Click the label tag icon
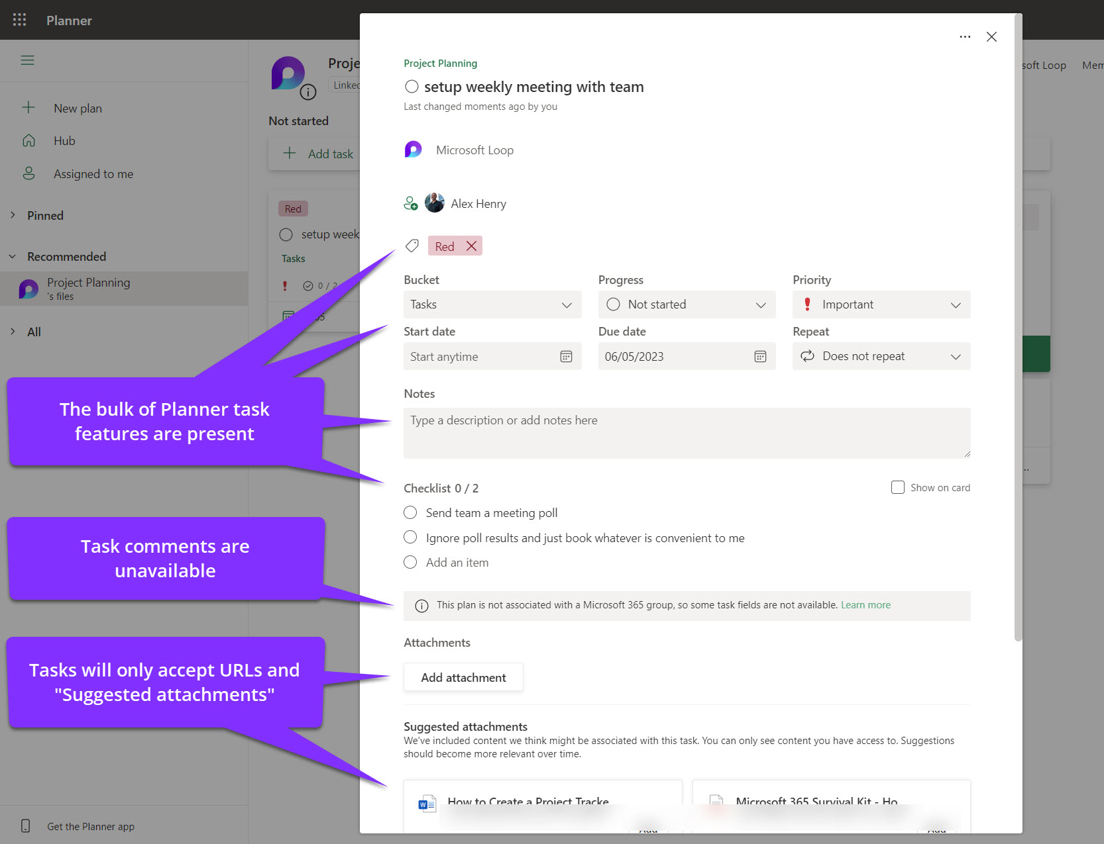1104x844 pixels. [x=412, y=246]
